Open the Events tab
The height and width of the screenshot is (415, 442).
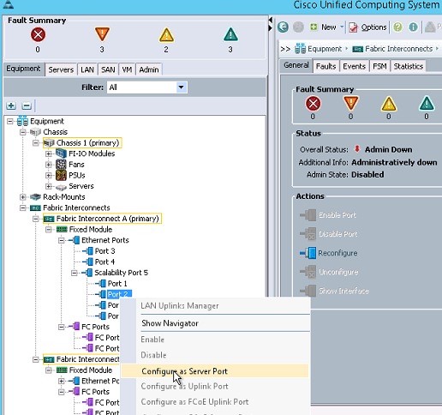[354, 66]
